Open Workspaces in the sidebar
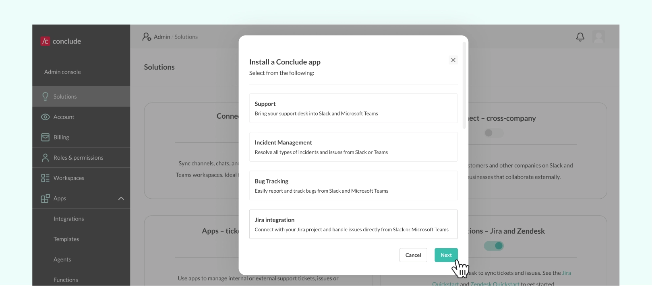Image resolution: width=652 pixels, height=286 pixels. (x=81, y=178)
